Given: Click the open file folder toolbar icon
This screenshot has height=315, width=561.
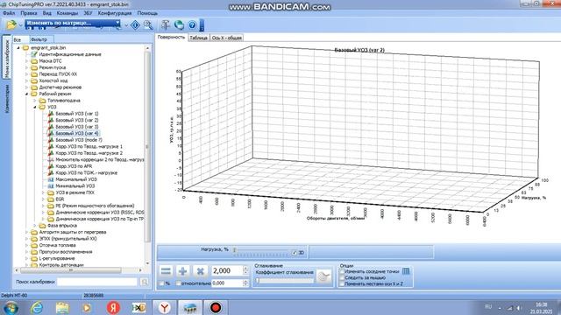Looking at the screenshot, I should pos(11,24).
